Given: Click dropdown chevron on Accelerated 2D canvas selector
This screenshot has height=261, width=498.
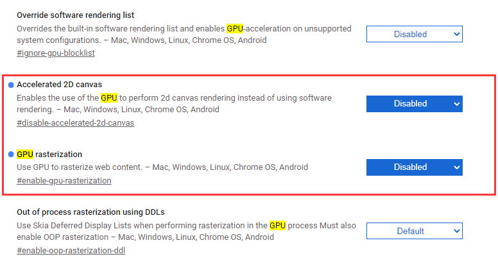Looking at the screenshot, I should tap(457, 104).
